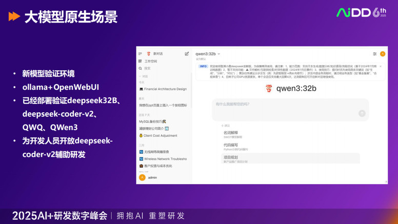The height and width of the screenshot is (224, 398).
Task: Click the footer text 2025AI+研发数字峰会
Action: click(x=60, y=216)
